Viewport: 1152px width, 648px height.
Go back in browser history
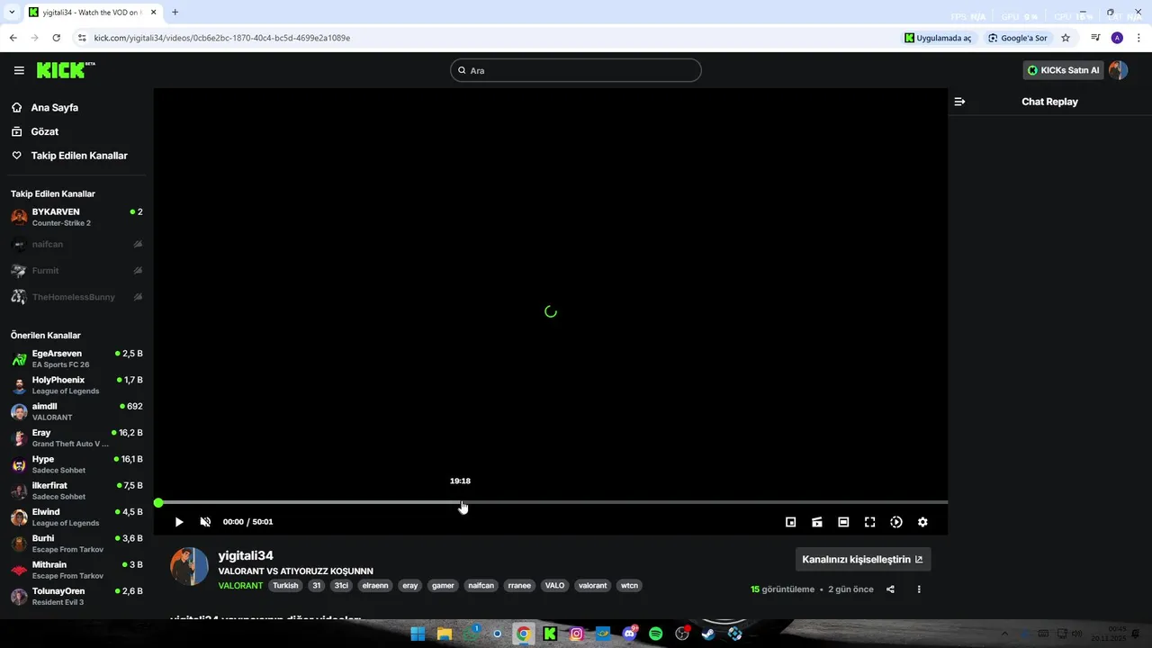pos(13,38)
